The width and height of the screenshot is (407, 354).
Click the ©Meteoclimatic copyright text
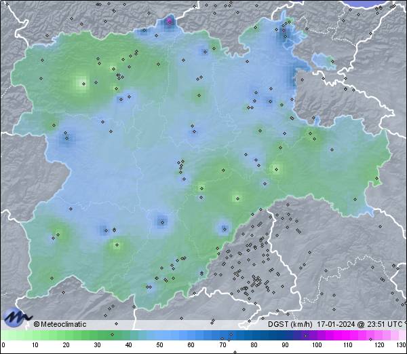[x=60, y=324]
